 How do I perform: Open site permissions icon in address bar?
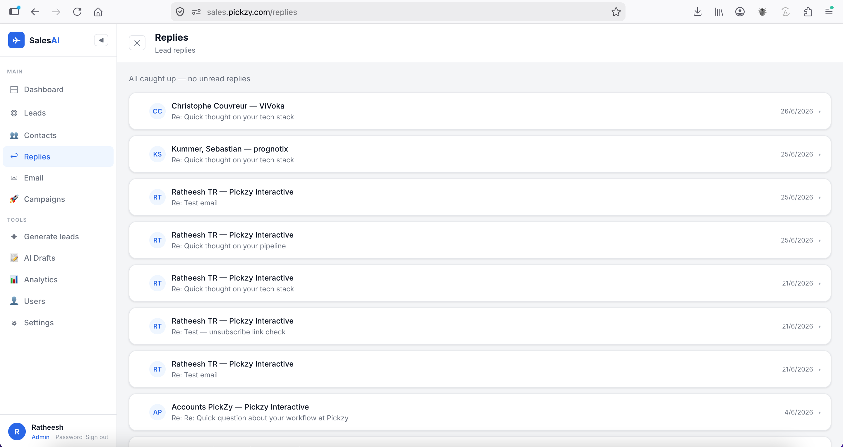pos(196,12)
